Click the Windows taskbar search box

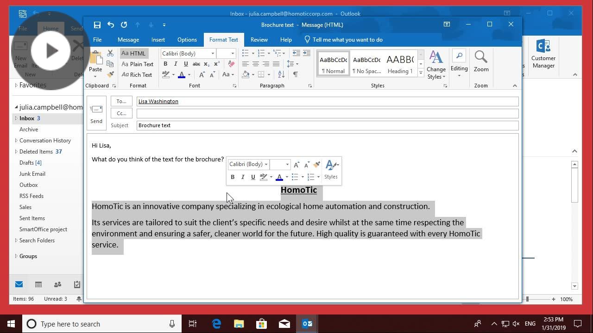(101, 324)
